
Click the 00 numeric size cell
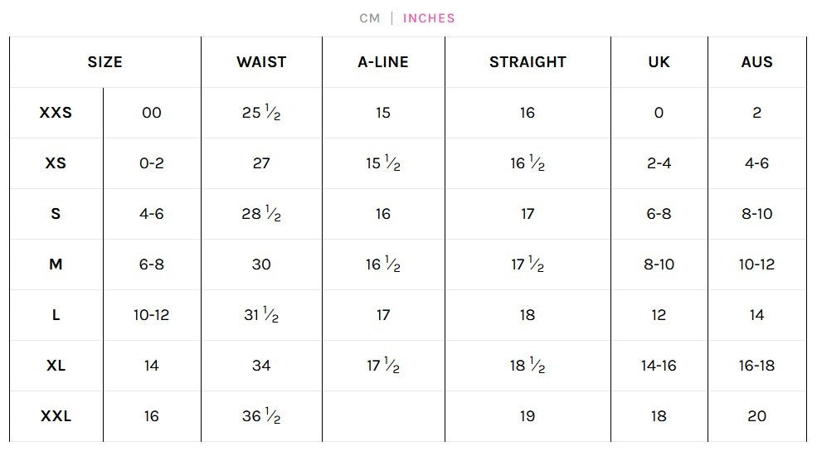point(152,113)
